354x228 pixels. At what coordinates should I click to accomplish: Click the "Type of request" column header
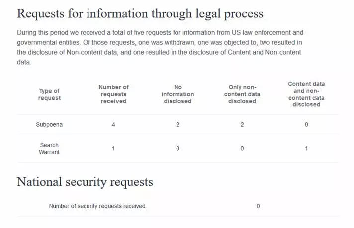[x=49, y=94]
